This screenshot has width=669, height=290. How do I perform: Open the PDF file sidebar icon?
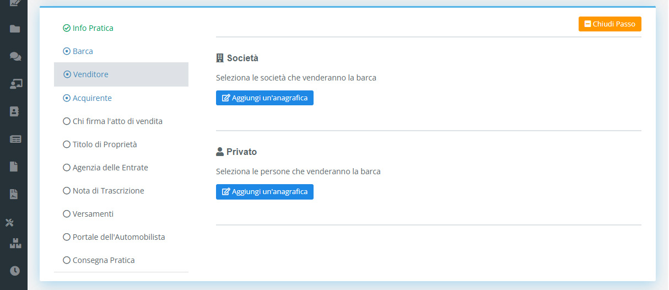coord(14,194)
